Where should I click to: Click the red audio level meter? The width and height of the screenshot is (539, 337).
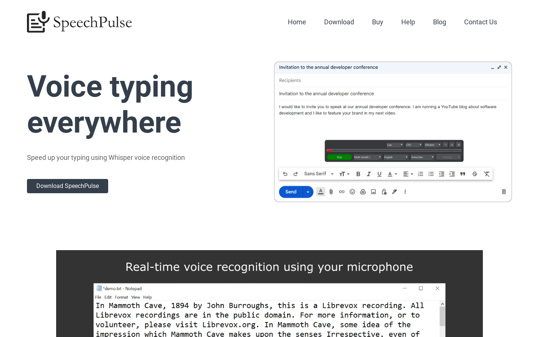click(329, 150)
